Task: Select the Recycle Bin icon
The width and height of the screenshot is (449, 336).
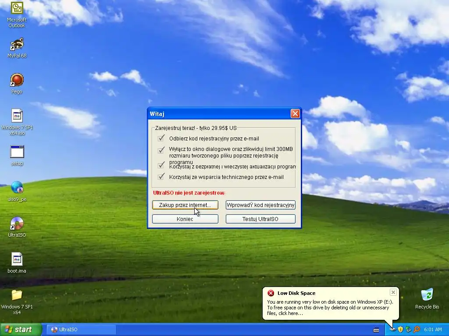Action: 427,298
